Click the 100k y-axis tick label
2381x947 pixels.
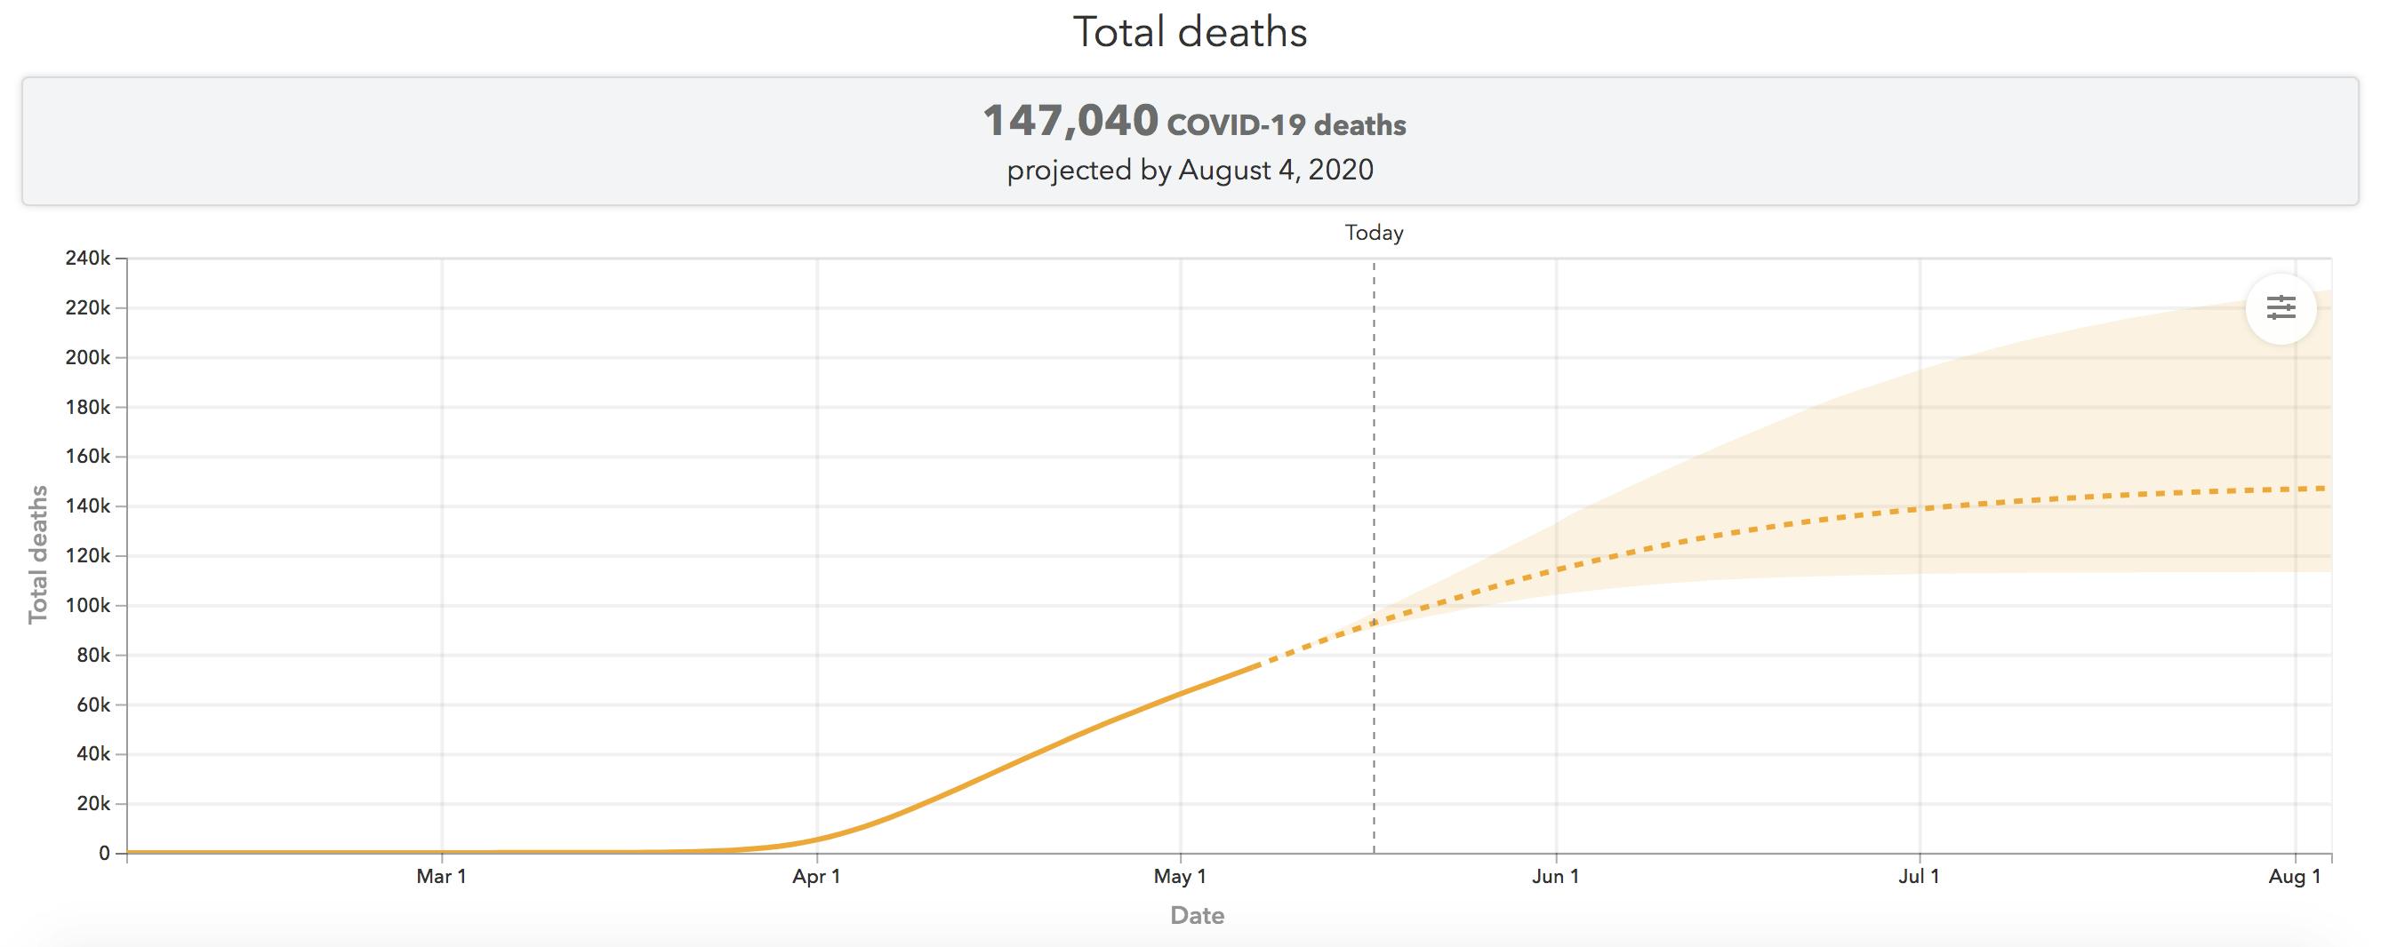tap(88, 606)
